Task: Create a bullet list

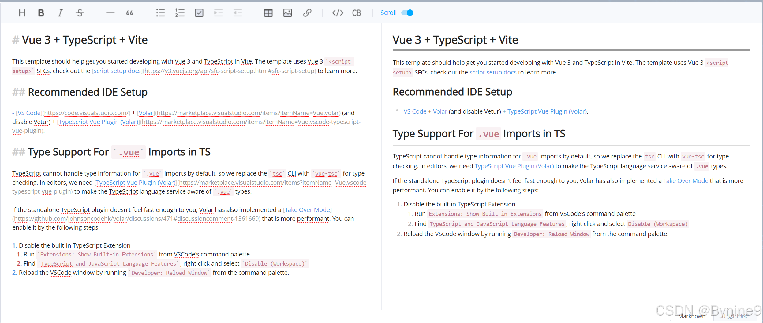Action: [x=160, y=13]
